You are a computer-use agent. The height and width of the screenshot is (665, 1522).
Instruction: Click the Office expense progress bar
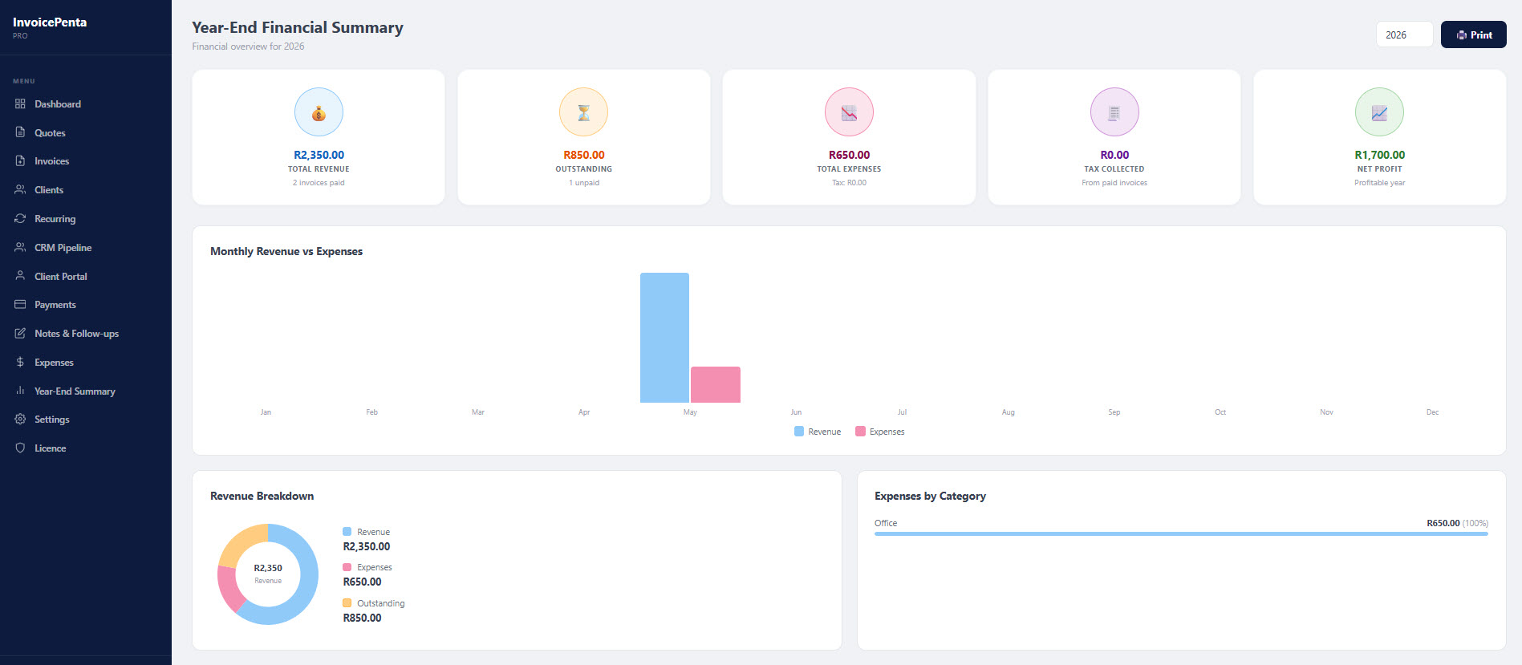pos(1181,533)
